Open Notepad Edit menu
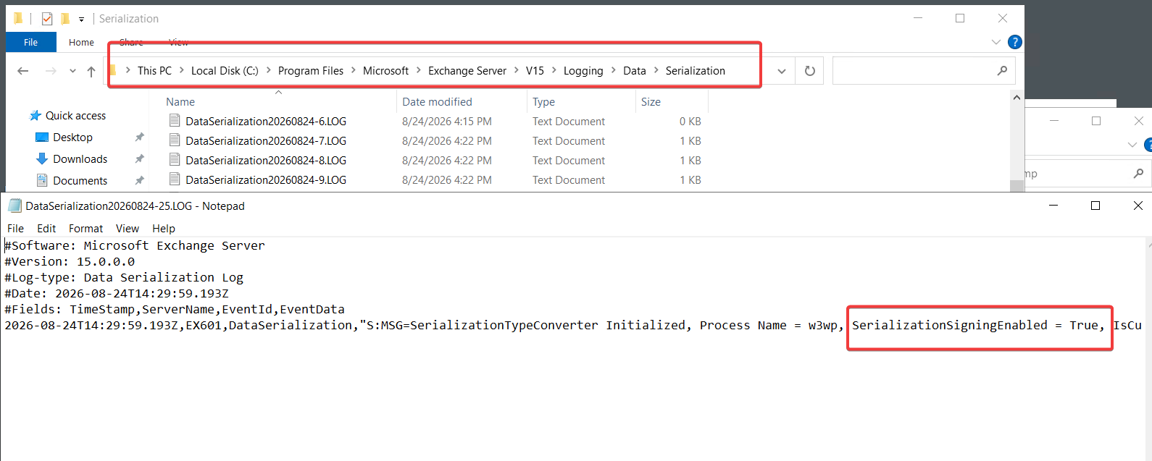The height and width of the screenshot is (461, 1152). [46, 229]
